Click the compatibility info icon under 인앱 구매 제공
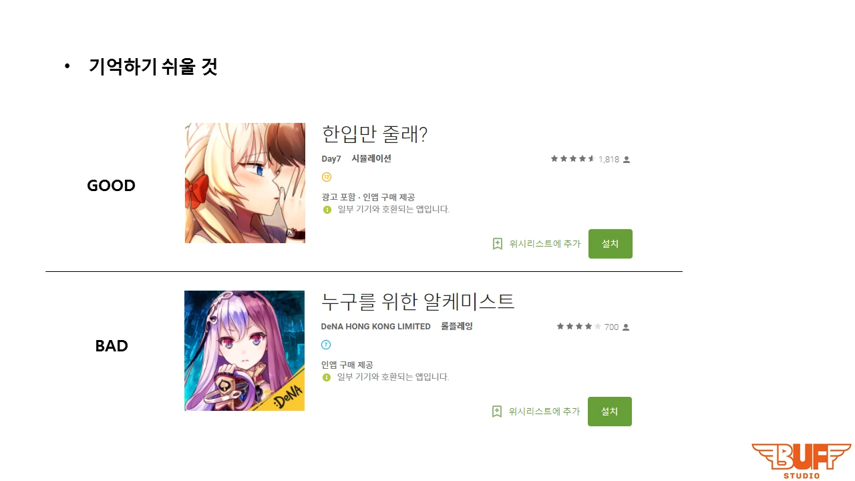This screenshot has height=481, width=855. [327, 377]
